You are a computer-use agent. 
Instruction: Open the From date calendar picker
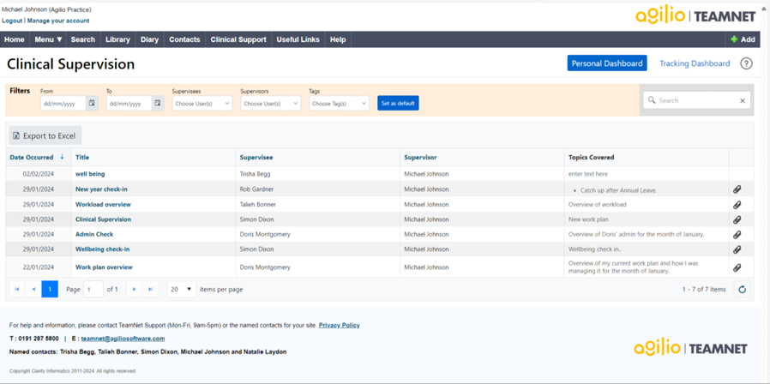click(x=92, y=103)
